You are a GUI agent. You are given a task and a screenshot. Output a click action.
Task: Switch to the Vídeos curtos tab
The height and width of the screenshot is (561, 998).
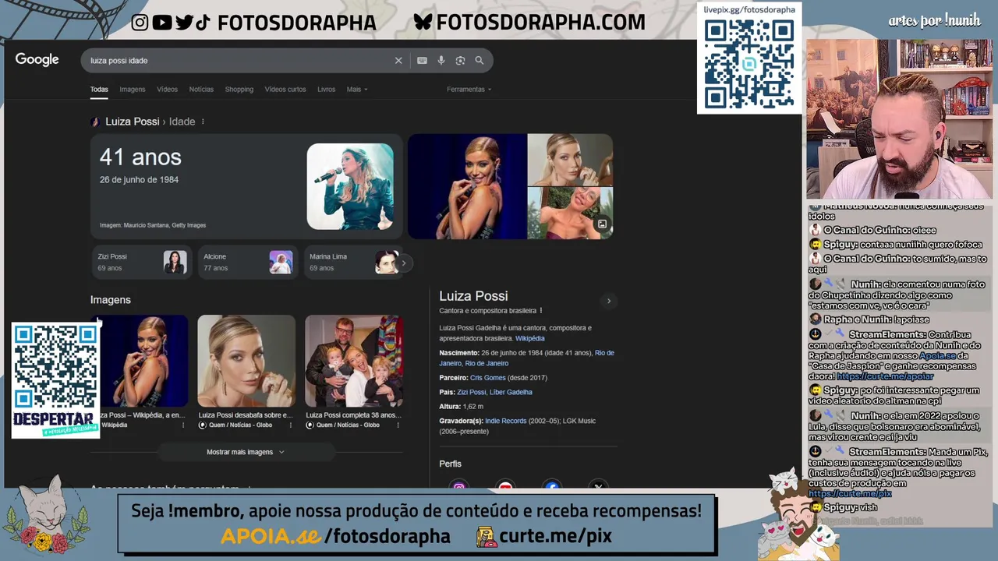(x=285, y=90)
